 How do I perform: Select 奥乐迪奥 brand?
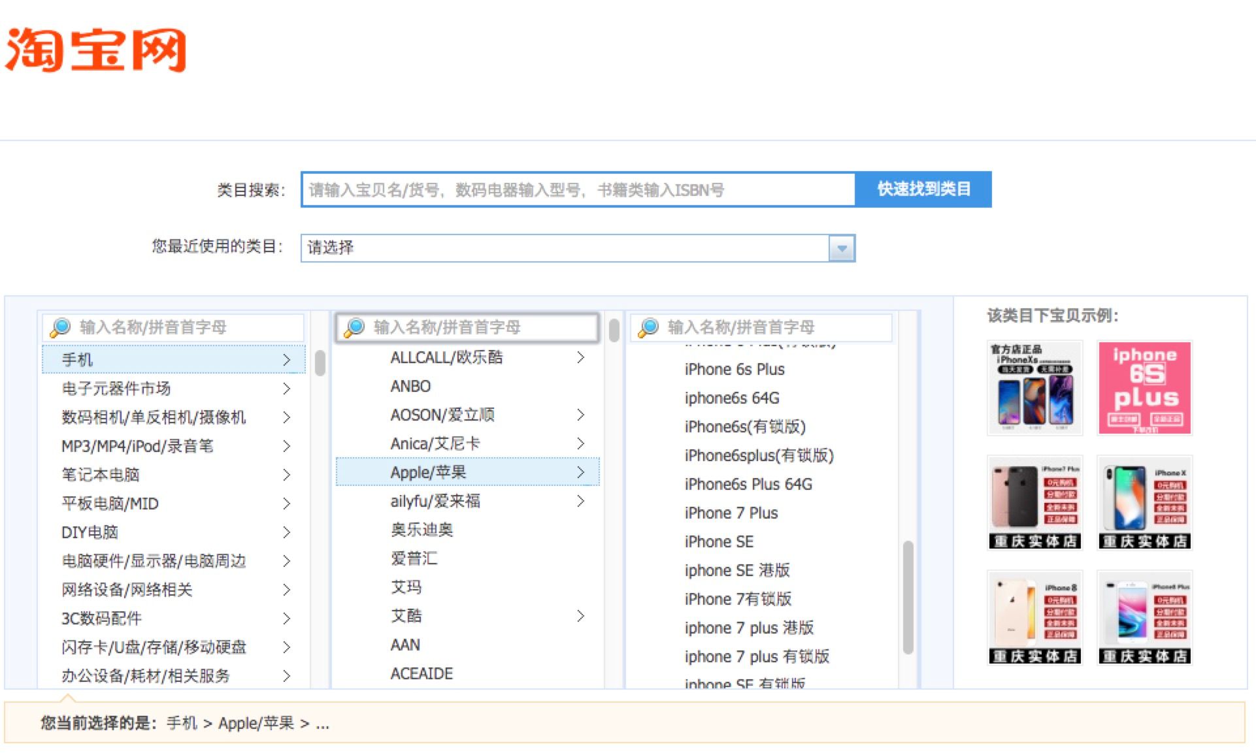pyautogui.click(x=468, y=530)
